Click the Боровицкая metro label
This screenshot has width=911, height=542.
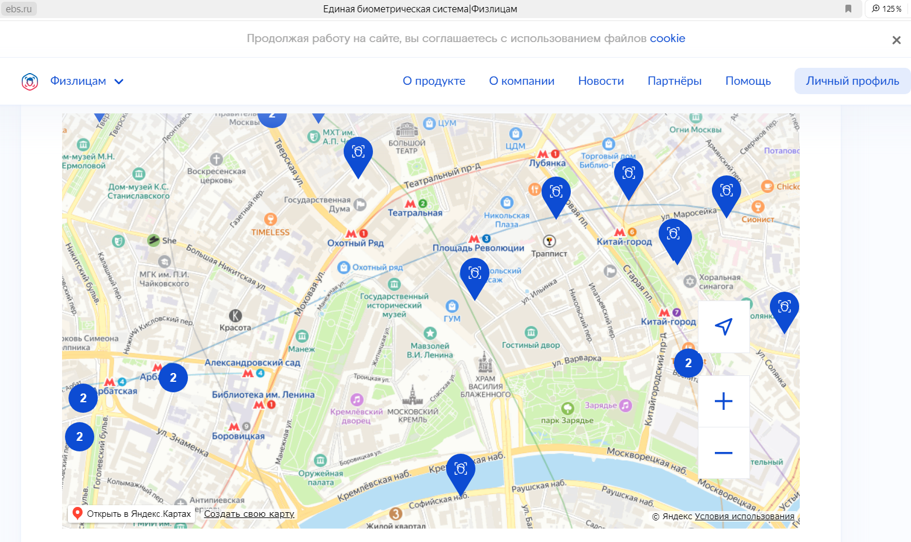click(x=238, y=436)
